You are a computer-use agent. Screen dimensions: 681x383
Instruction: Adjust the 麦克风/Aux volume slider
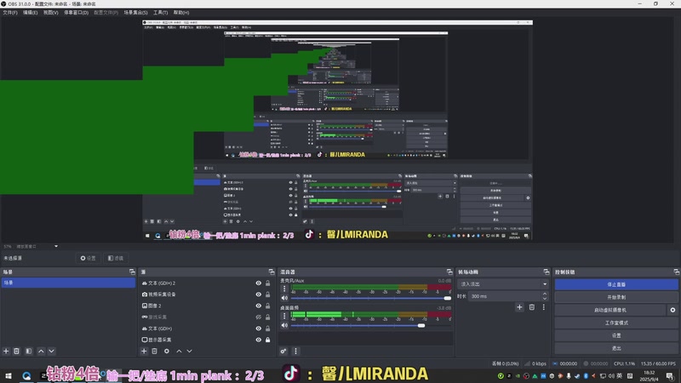pyautogui.click(x=371, y=299)
